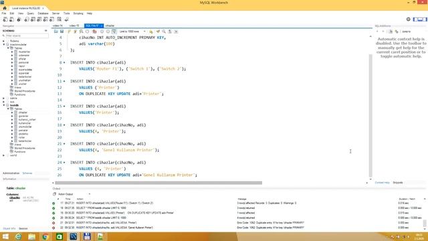Click the vertical scrollbar of the SQL editor
Screen dimensions: 428x241
370,116
